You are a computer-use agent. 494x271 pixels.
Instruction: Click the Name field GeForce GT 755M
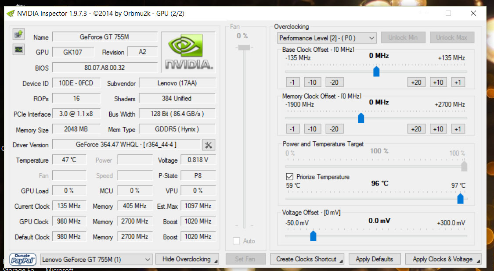105,37
